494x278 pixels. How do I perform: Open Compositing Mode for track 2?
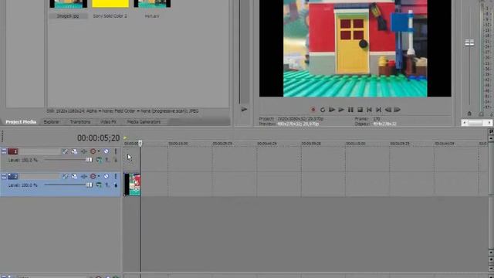pos(100,185)
